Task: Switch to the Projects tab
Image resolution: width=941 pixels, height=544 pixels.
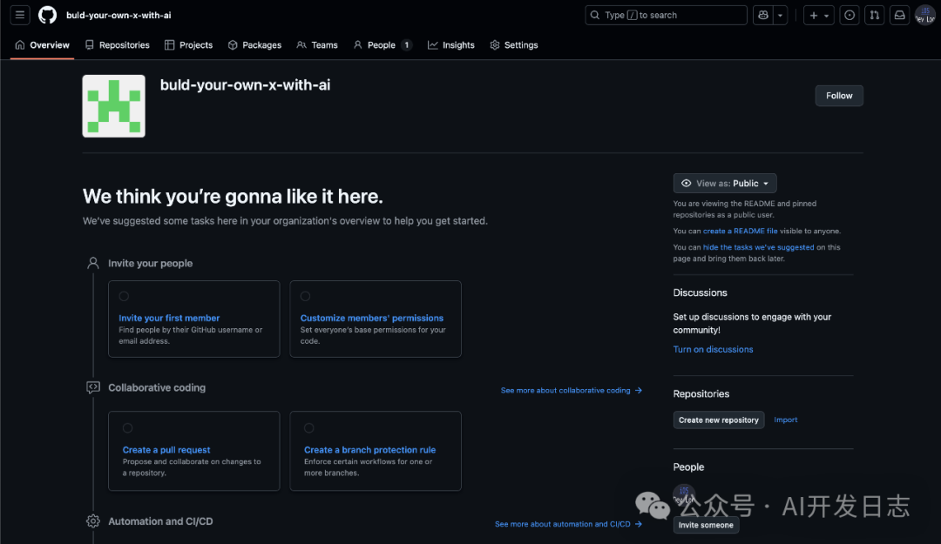Action: point(188,45)
